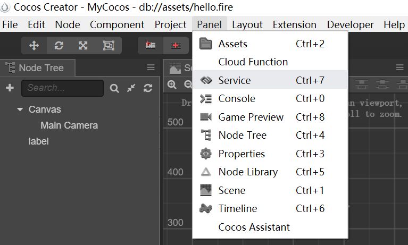Click the align top icon in Scene toolbar
The image size is (408, 245).
pos(362,85)
